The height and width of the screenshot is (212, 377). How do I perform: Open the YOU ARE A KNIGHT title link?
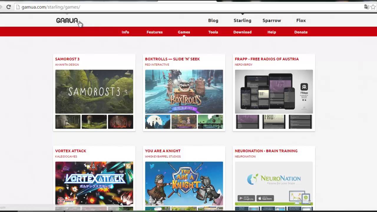pos(163,151)
